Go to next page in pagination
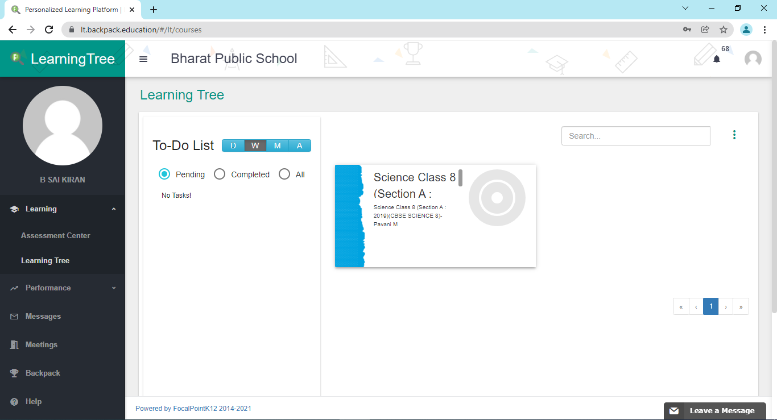Screen dimensions: 777x420 726,306
